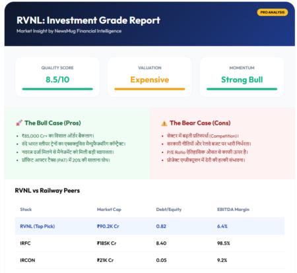The width and height of the screenshot is (297, 273).
Task: Click the 'IRFC' row label
Action: [25, 243]
